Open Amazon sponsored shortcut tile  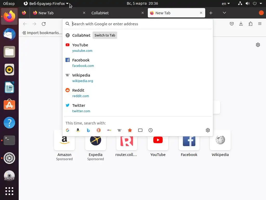(64, 145)
